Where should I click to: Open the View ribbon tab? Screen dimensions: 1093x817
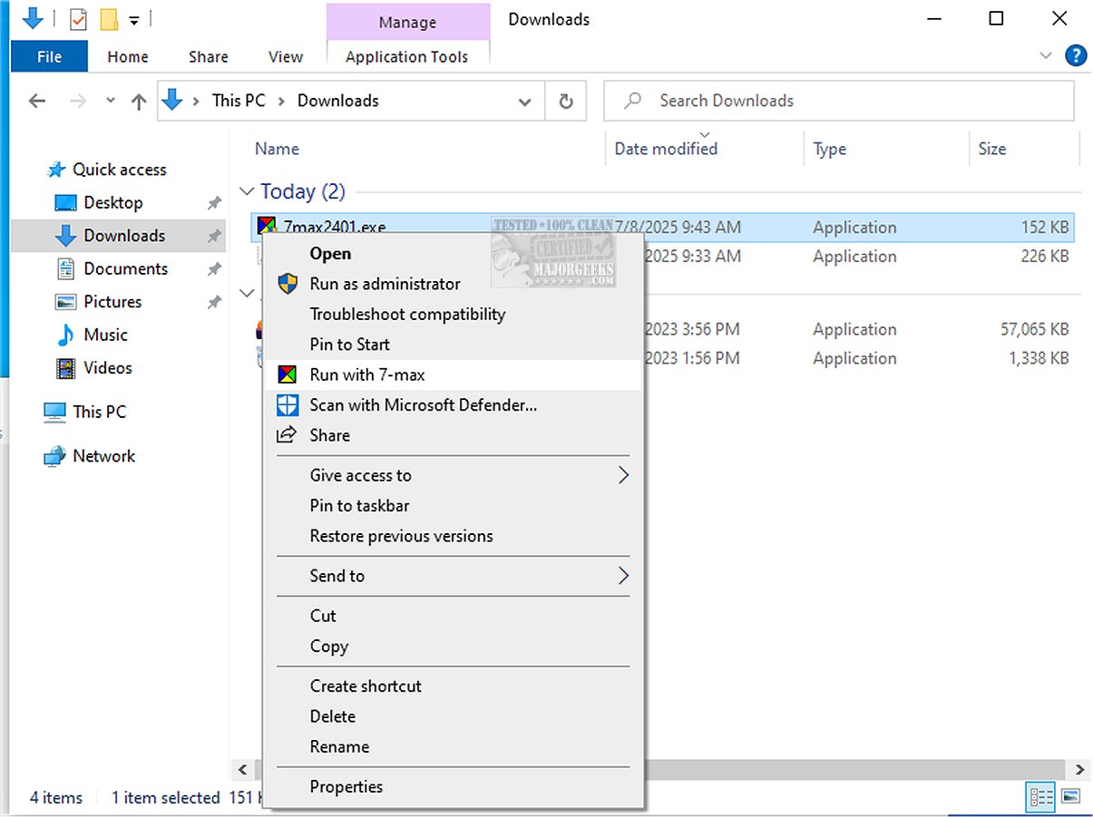285,56
